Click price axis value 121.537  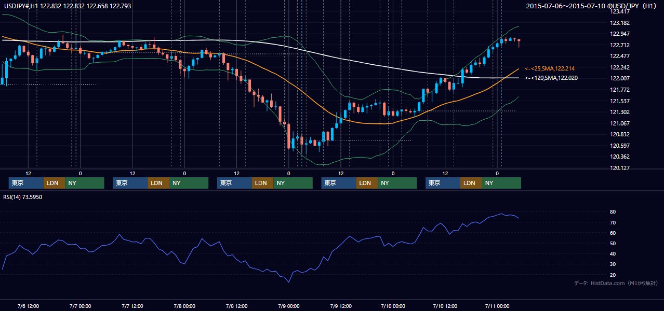click(x=619, y=101)
